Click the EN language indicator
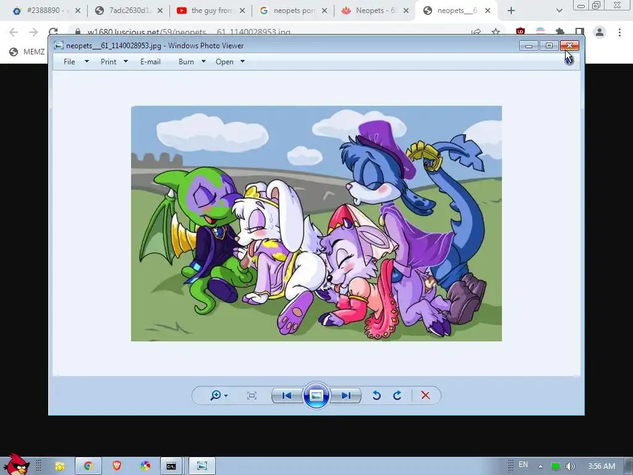 pos(523,464)
